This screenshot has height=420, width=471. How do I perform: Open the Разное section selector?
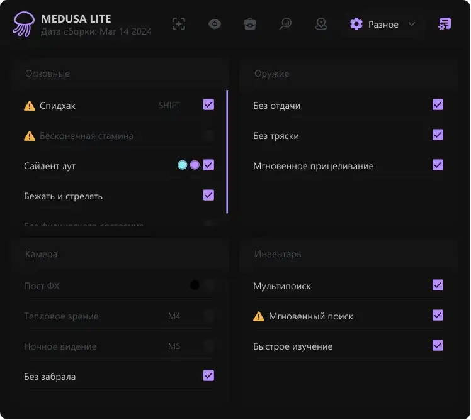382,25
